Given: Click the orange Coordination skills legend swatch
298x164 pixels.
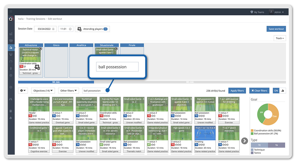Looking at the screenshot, I should coord(252,131).
